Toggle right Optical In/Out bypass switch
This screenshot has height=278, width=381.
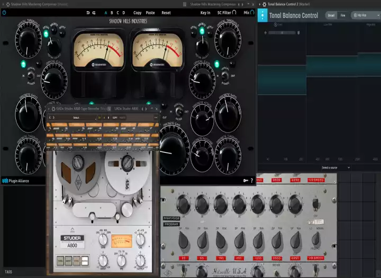tap(225, 76)
